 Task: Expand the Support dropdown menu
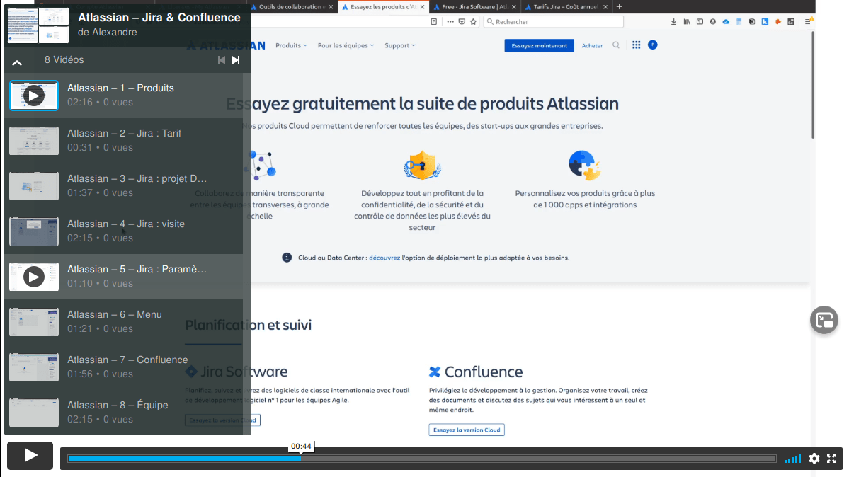[x=400, y=45]
